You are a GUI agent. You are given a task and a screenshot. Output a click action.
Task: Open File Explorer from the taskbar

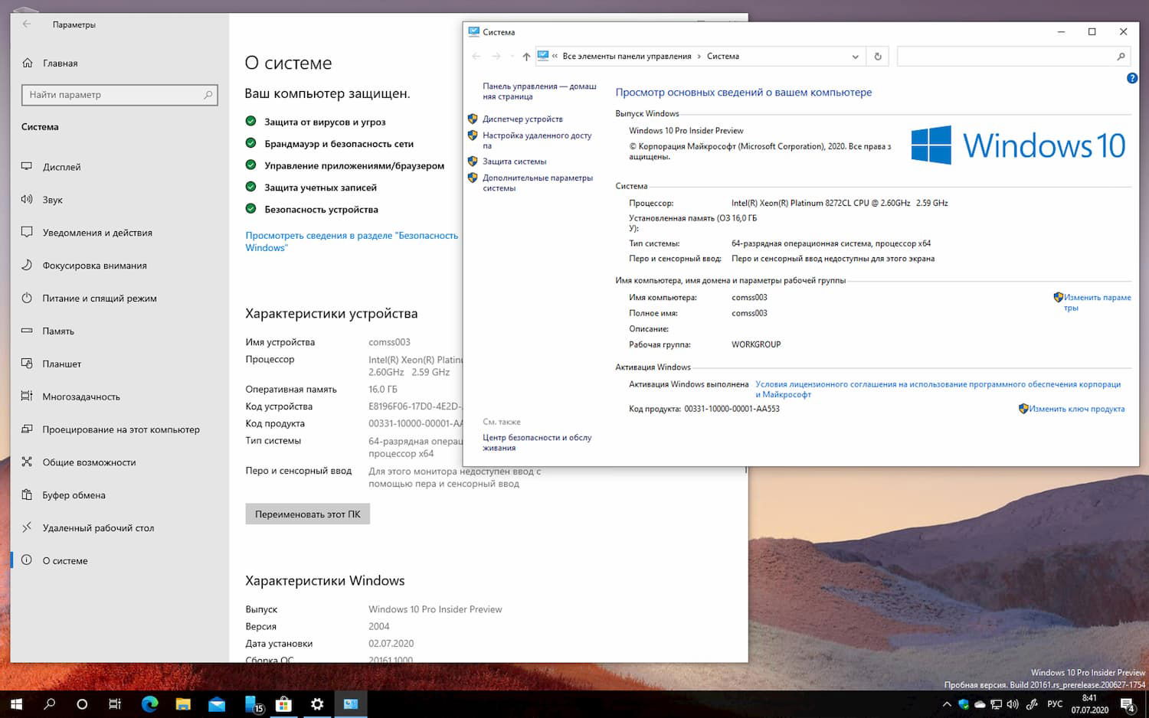183,704
